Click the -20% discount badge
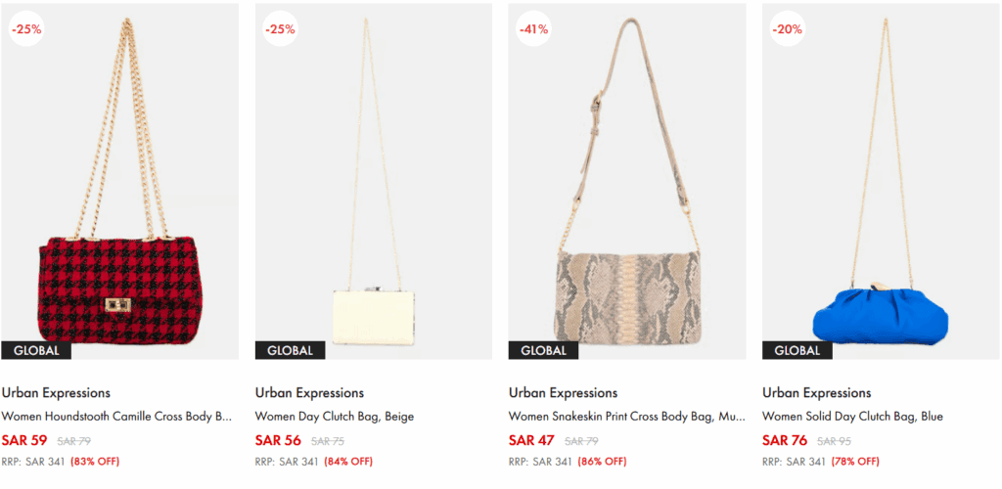Image resolution: width=1002 pixels, height=489 pixels. coord(786,29)
